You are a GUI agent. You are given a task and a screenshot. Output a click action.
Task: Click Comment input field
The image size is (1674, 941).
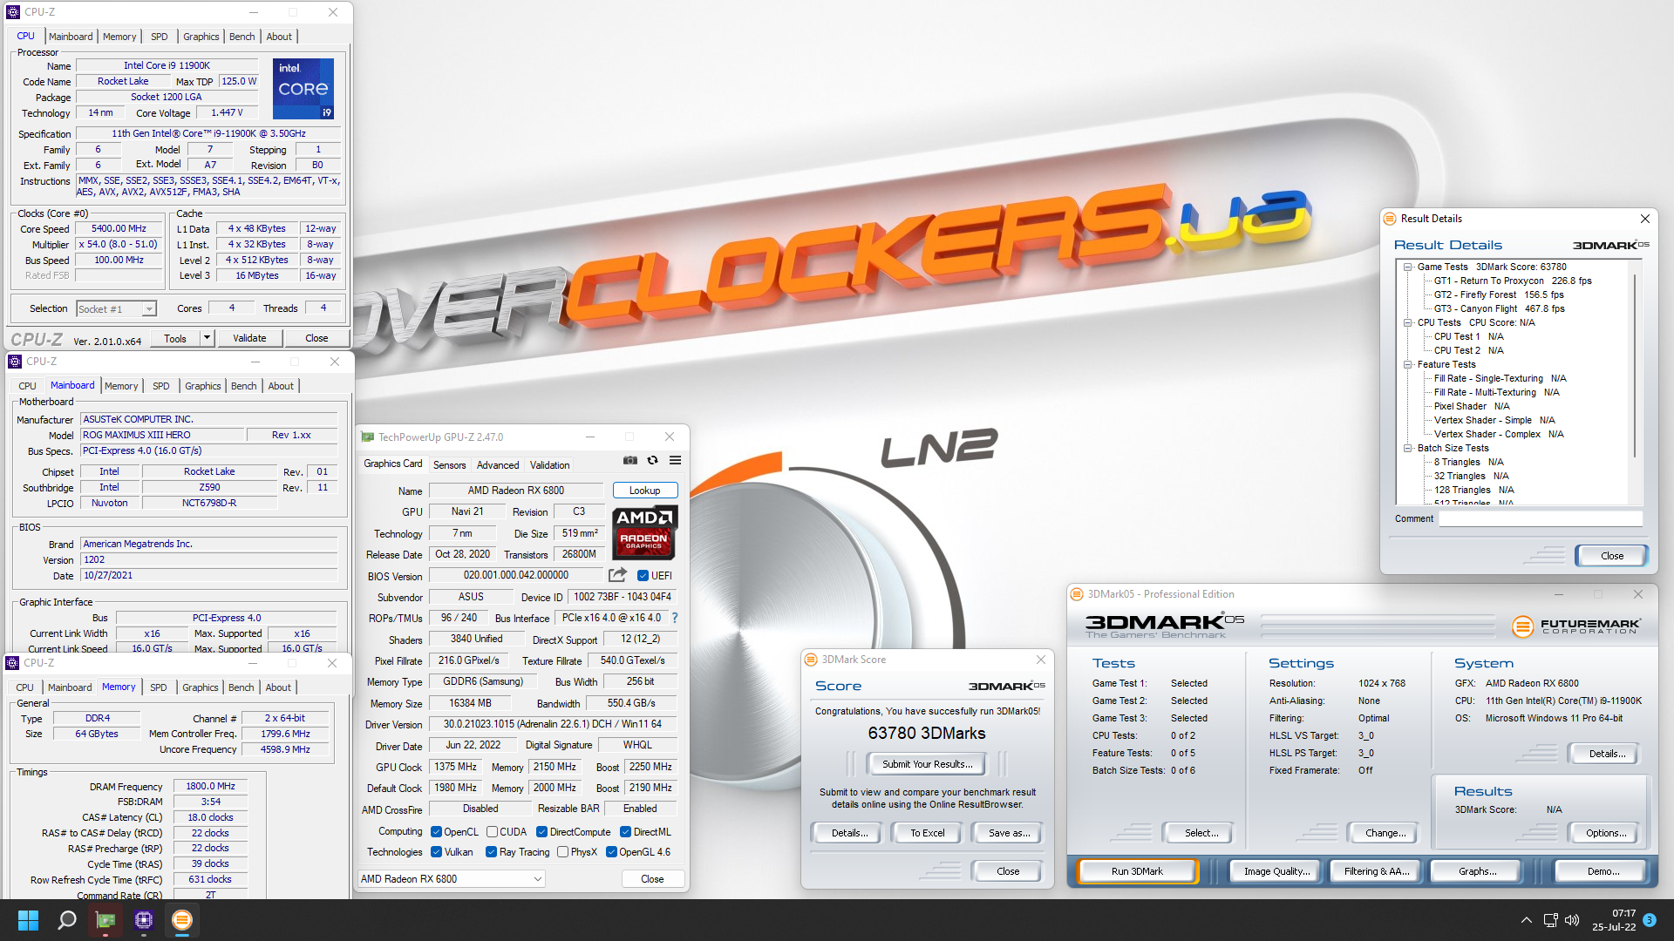point(1540,518)
